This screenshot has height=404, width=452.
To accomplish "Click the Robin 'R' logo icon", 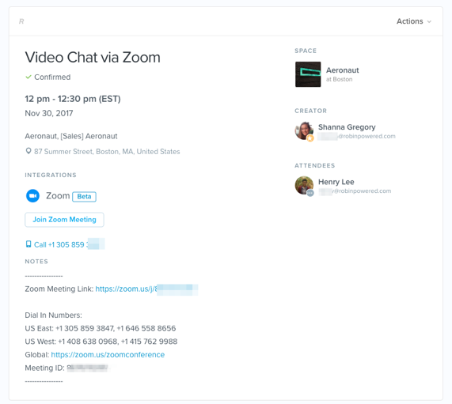I will click(21, 21).
